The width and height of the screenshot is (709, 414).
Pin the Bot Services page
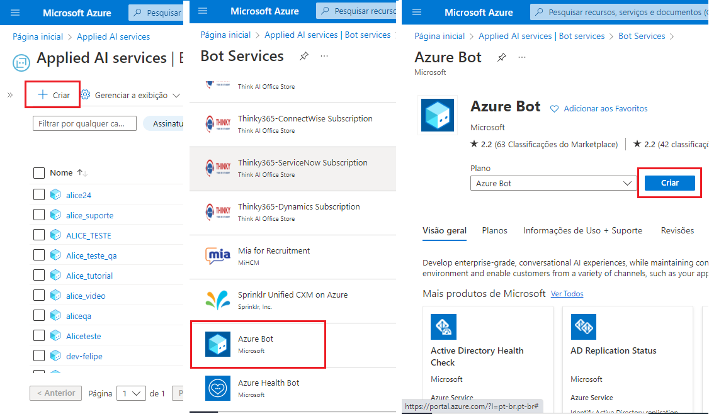pyautogui.click(x=304, y=56)
